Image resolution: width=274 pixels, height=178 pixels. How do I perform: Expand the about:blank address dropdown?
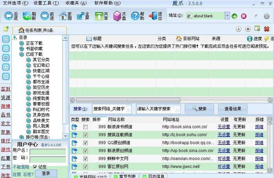pos(227,16)
